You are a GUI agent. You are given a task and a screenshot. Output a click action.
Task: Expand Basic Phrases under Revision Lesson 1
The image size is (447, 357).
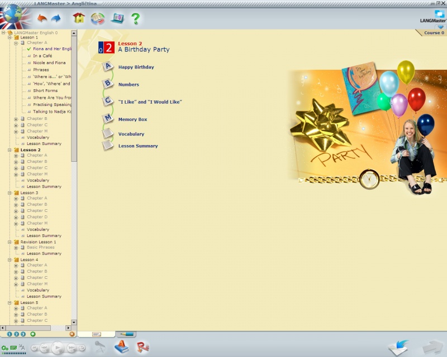click(x=16, y=248)
